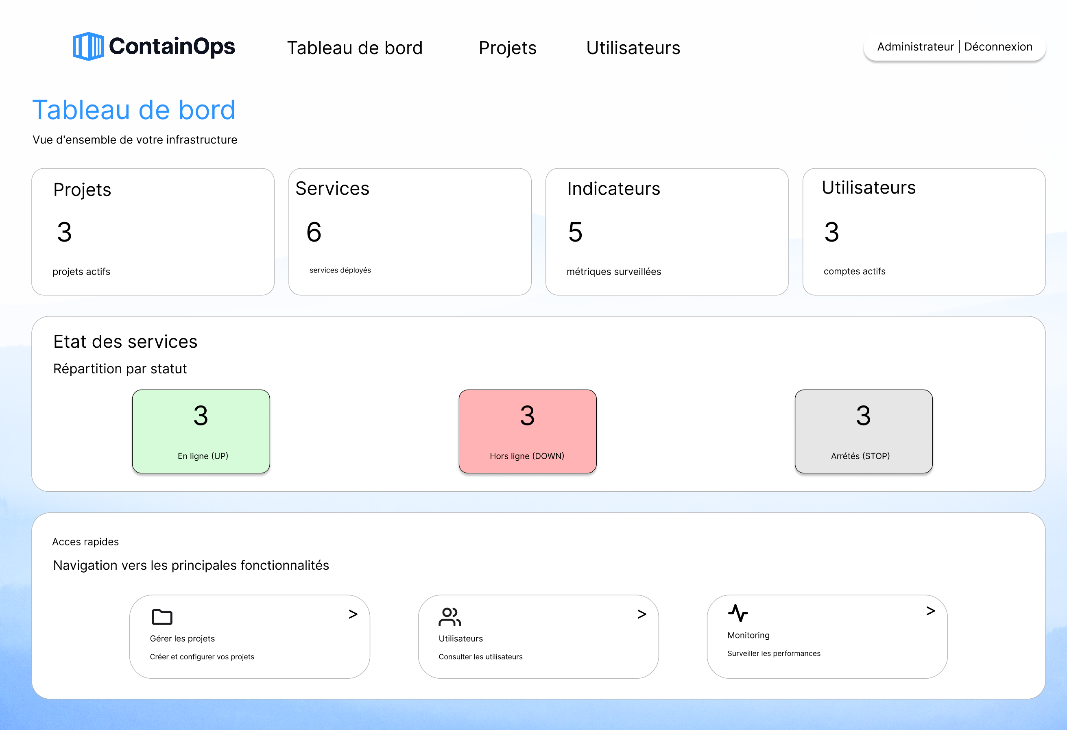The height and width of the screenshot is (730, 1067).
Task: Click the Créer et configurer vos projets text
Action: click(201, 656)
